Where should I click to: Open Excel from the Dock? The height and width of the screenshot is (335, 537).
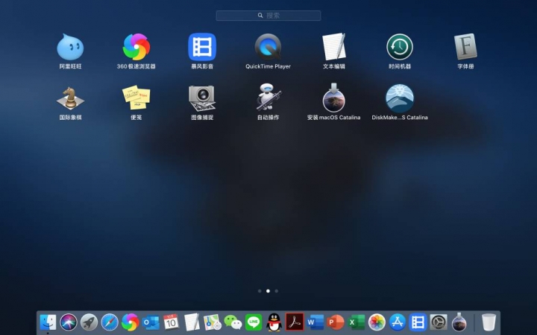click(357, 322)
